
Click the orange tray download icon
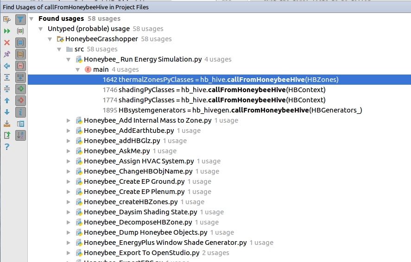click(x=7, y=124)
